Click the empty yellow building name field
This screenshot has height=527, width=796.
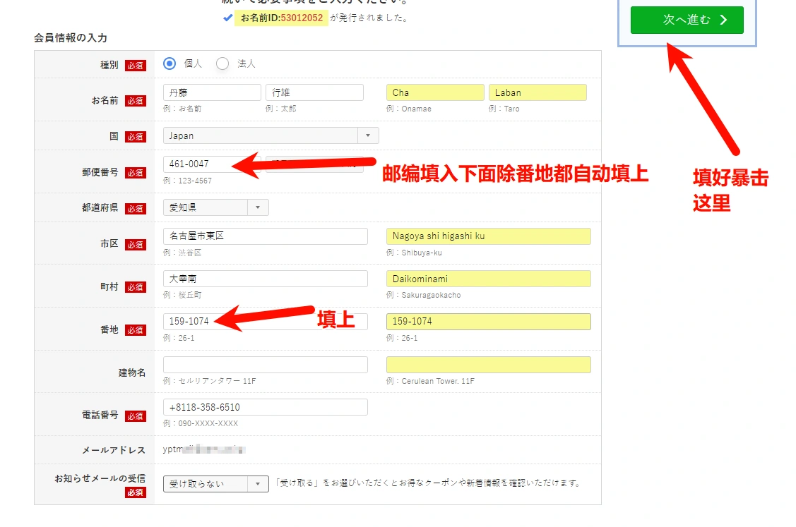pyautogui.click(x=488, y=364)
